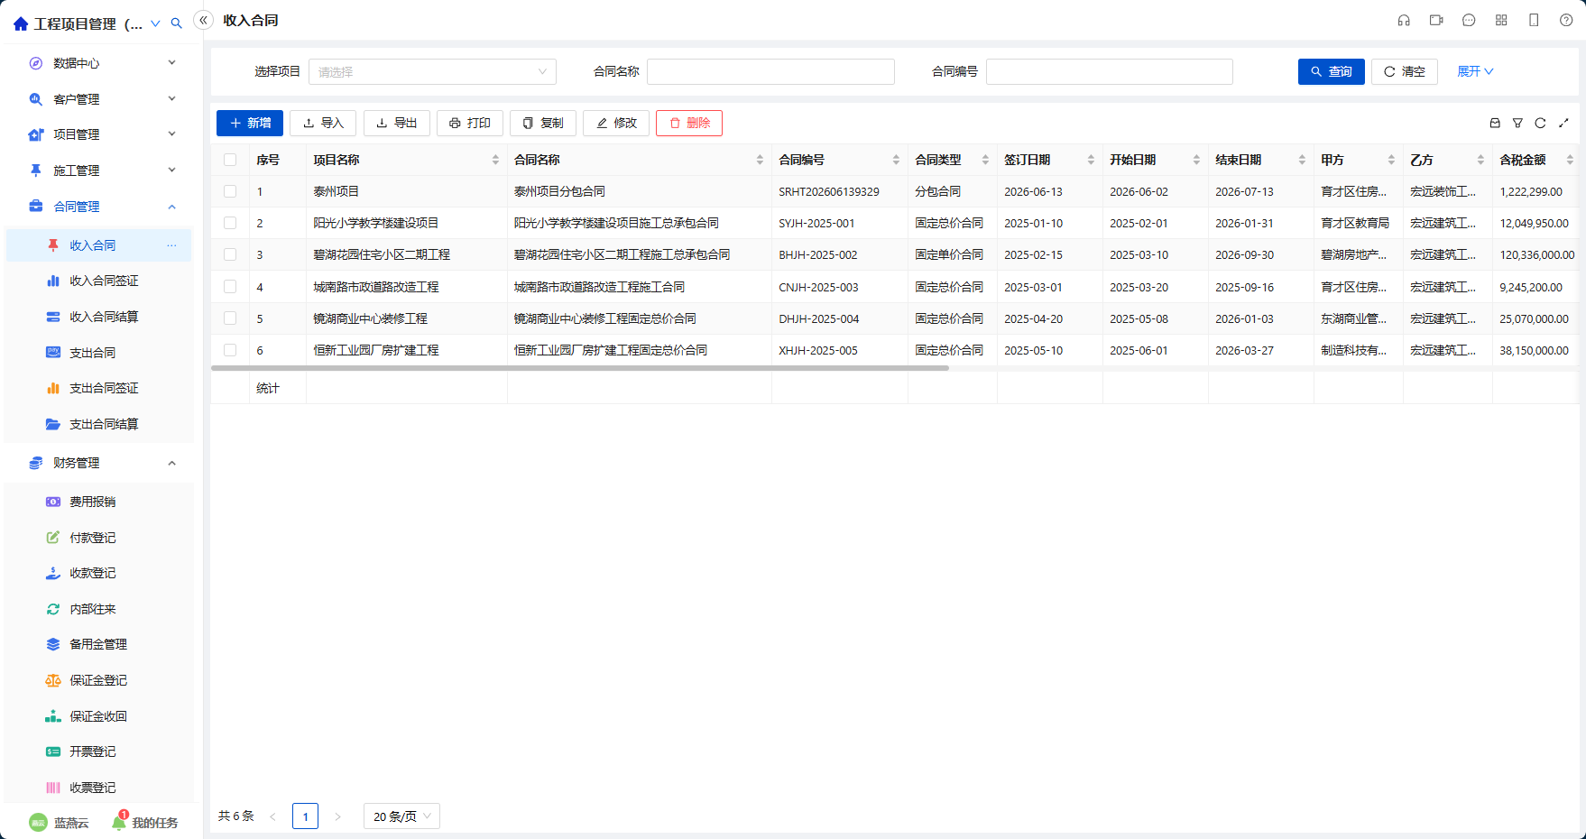The width and height of the screenshot is (1586, 839).
Task: Sort by 签订日期 column sort icon
Action: pyautogui.click(x=1091, y=160)
